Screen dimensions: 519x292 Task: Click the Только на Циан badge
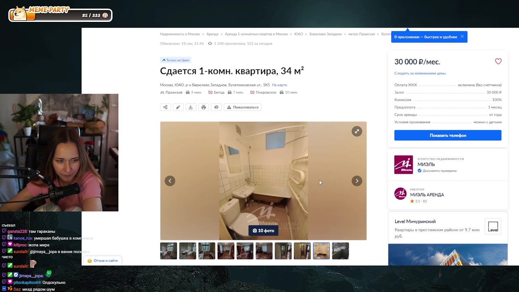click(x=176, y=60)
